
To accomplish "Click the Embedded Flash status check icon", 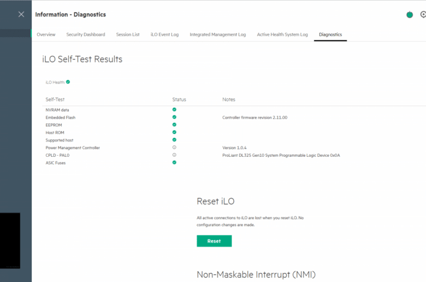I will 174,117.
